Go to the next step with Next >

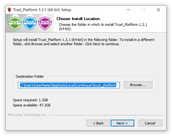coord(122,123)
